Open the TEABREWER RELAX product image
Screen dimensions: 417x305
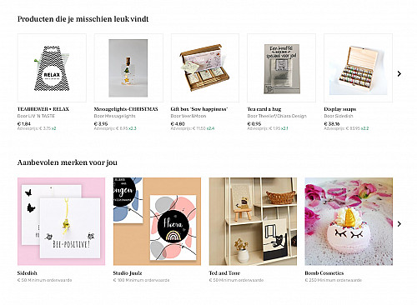[52, 67]
